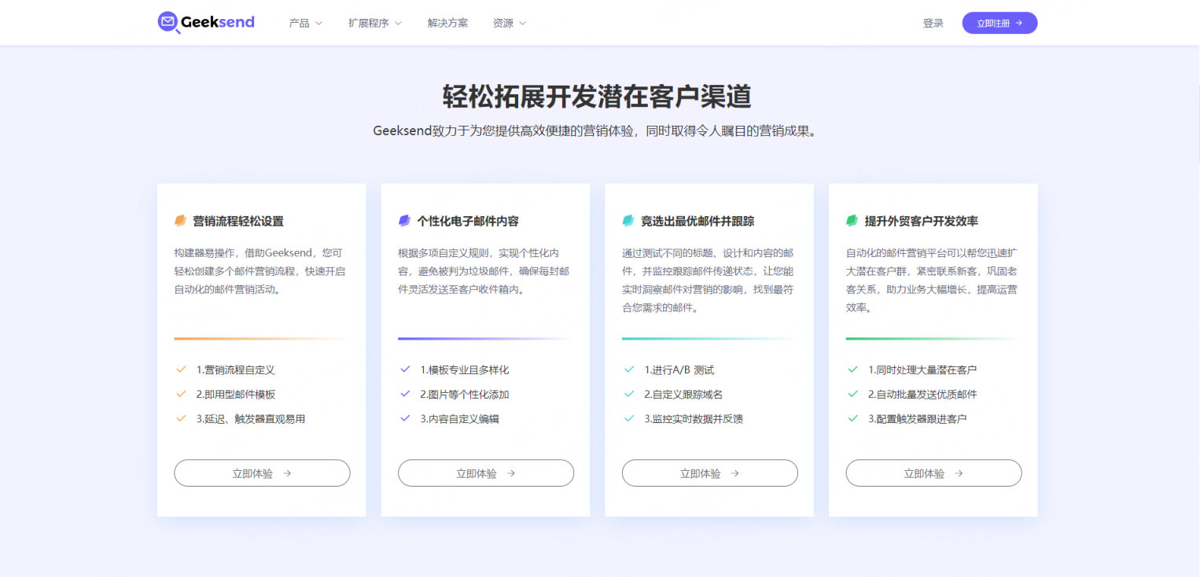Click the orange checkmark next to 营销流程自定义
1200x577 pixels.
[181, 369]
